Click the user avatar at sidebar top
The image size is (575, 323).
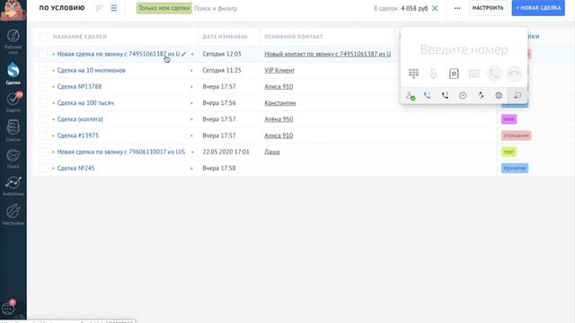pos(13,10)
